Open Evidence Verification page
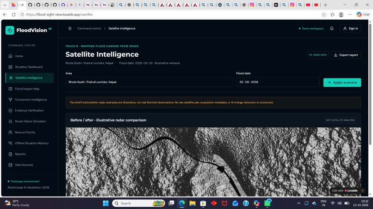 (29, 111)
